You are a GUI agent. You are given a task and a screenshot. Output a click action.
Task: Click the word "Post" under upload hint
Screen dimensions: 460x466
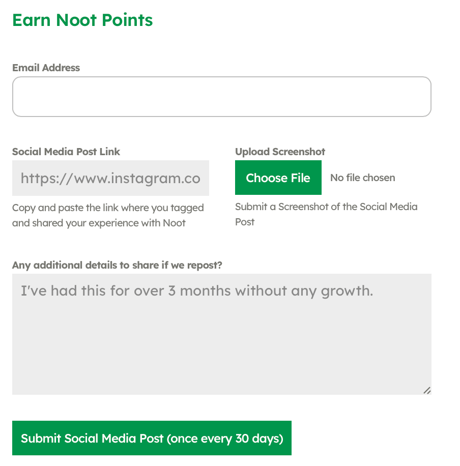point(245,222)
